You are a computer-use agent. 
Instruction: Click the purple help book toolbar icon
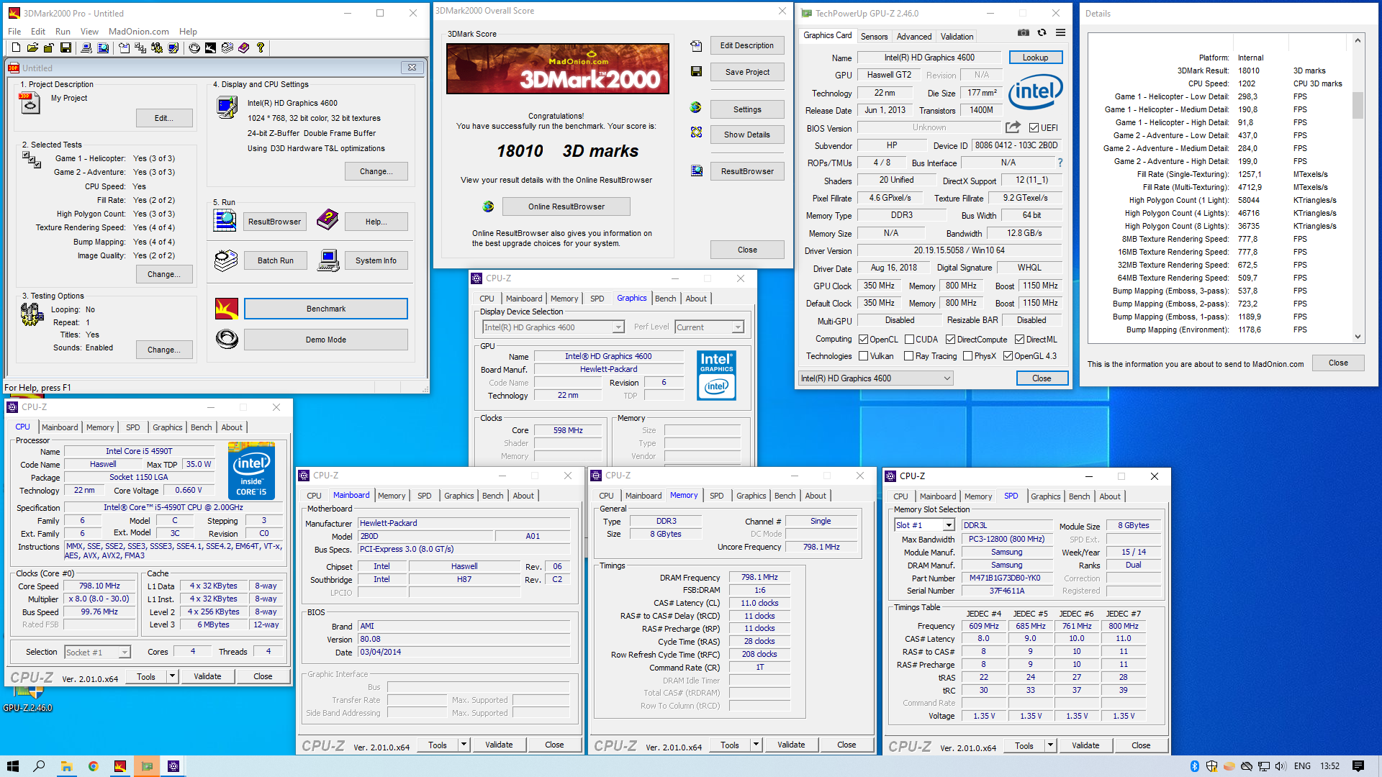[x=244, y=47]
